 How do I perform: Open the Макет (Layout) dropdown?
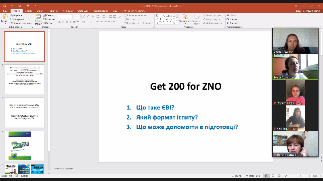click(x=48, y=15)
